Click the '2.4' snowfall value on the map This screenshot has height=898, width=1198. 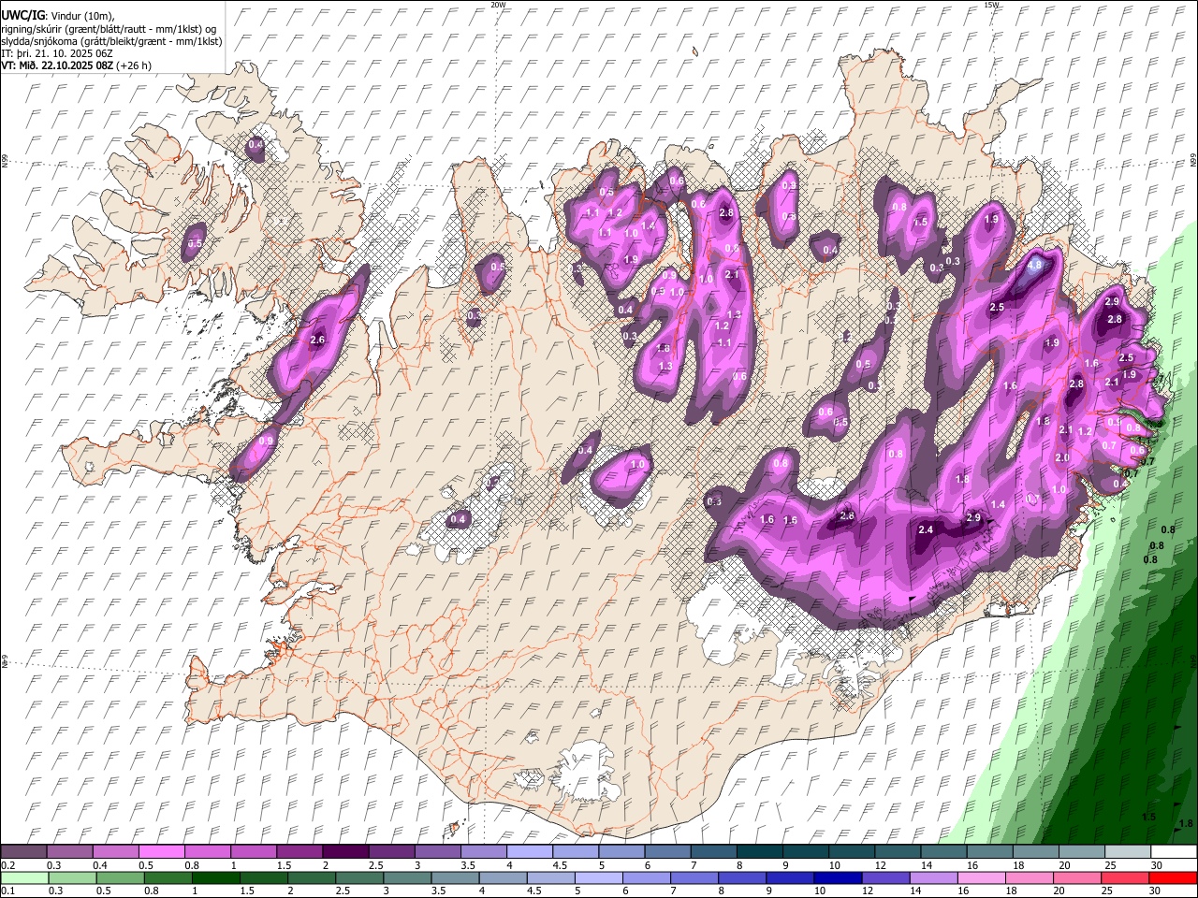pos(926,529)
